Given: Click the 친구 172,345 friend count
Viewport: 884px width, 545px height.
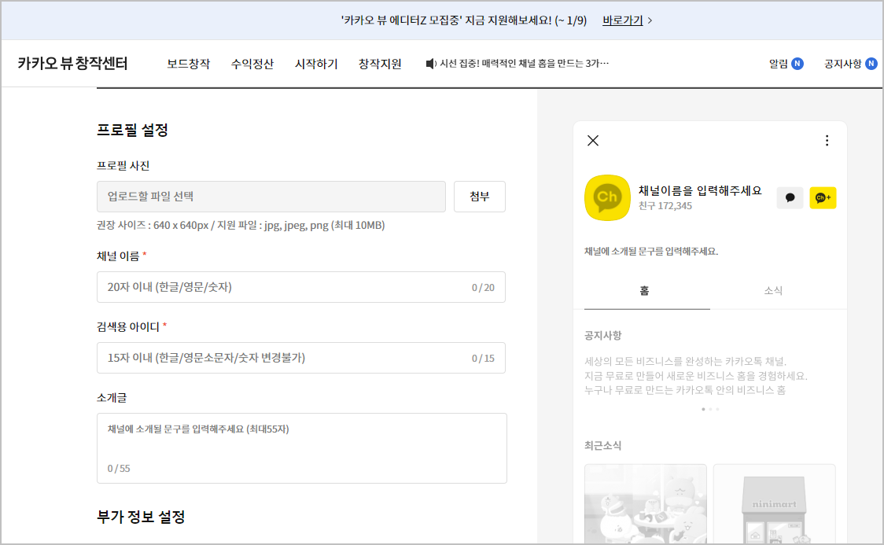Looking at the screenshot, I should point(665,206).
